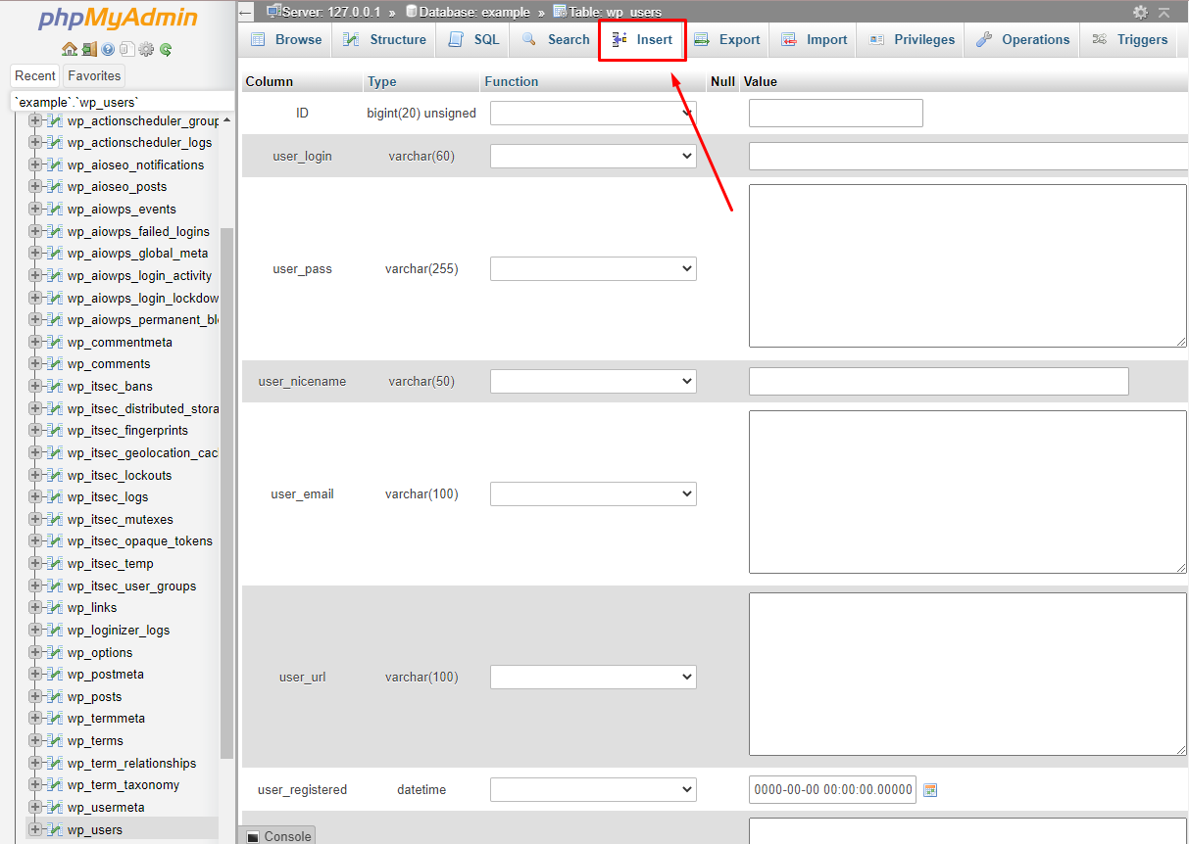
Task: Open page settings gear at top right
Action: click(x=1140, y=12)
